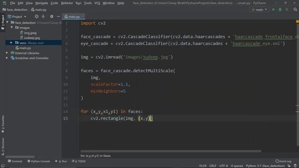
Task: Click the Stop process square icon
Action: coord(286,9)
